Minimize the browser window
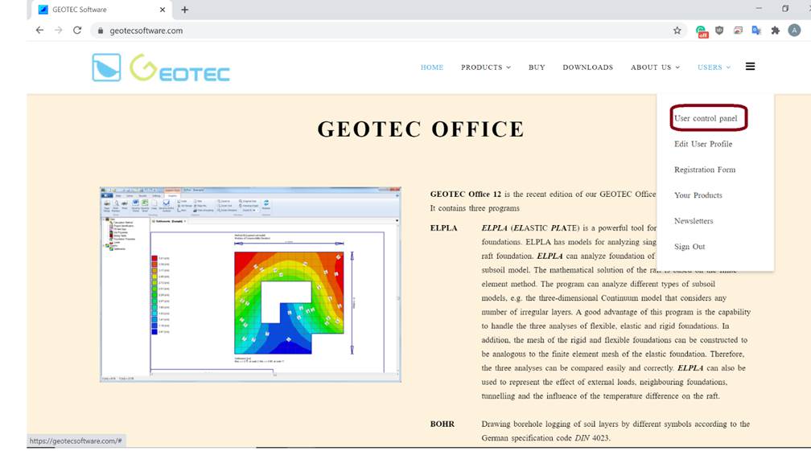 [759, 8]
